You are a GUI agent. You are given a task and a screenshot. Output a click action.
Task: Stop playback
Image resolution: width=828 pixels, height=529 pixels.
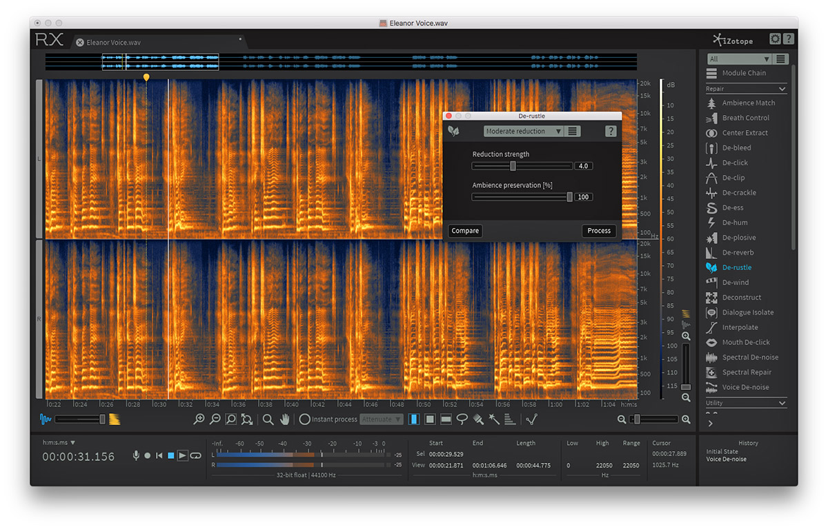click(171, 456)
